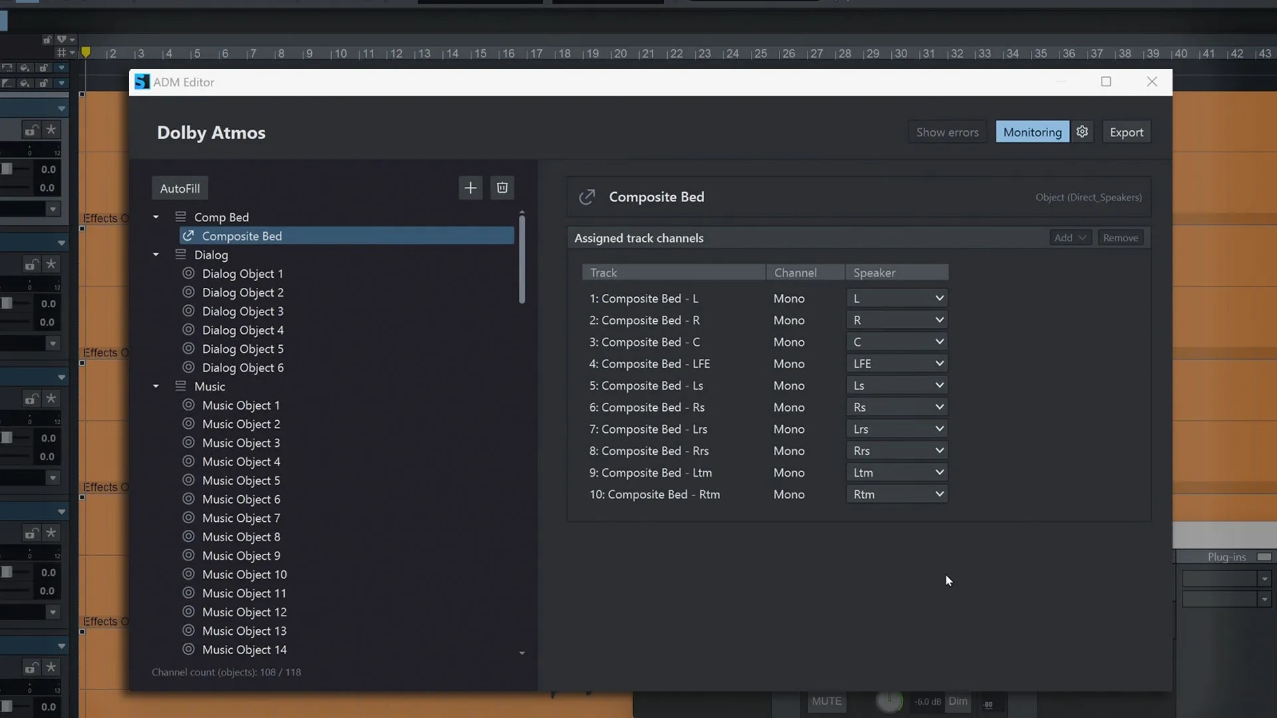Click Music Object 9 target icon
The width and height of the screenshot is (1277, 718).
[188, 556]
